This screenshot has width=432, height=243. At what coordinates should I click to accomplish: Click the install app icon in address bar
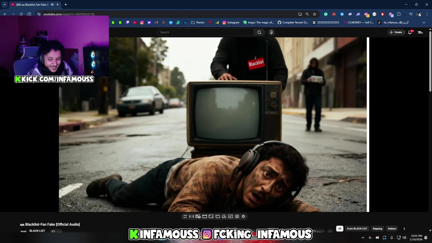pyautogui.click(x=300, y=14)
